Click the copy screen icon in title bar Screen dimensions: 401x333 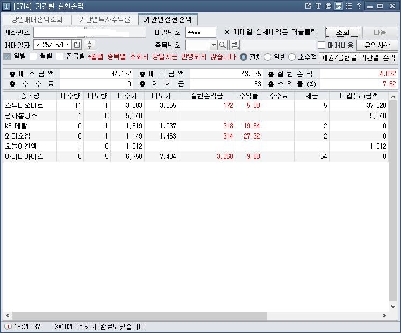pos(328,6)
